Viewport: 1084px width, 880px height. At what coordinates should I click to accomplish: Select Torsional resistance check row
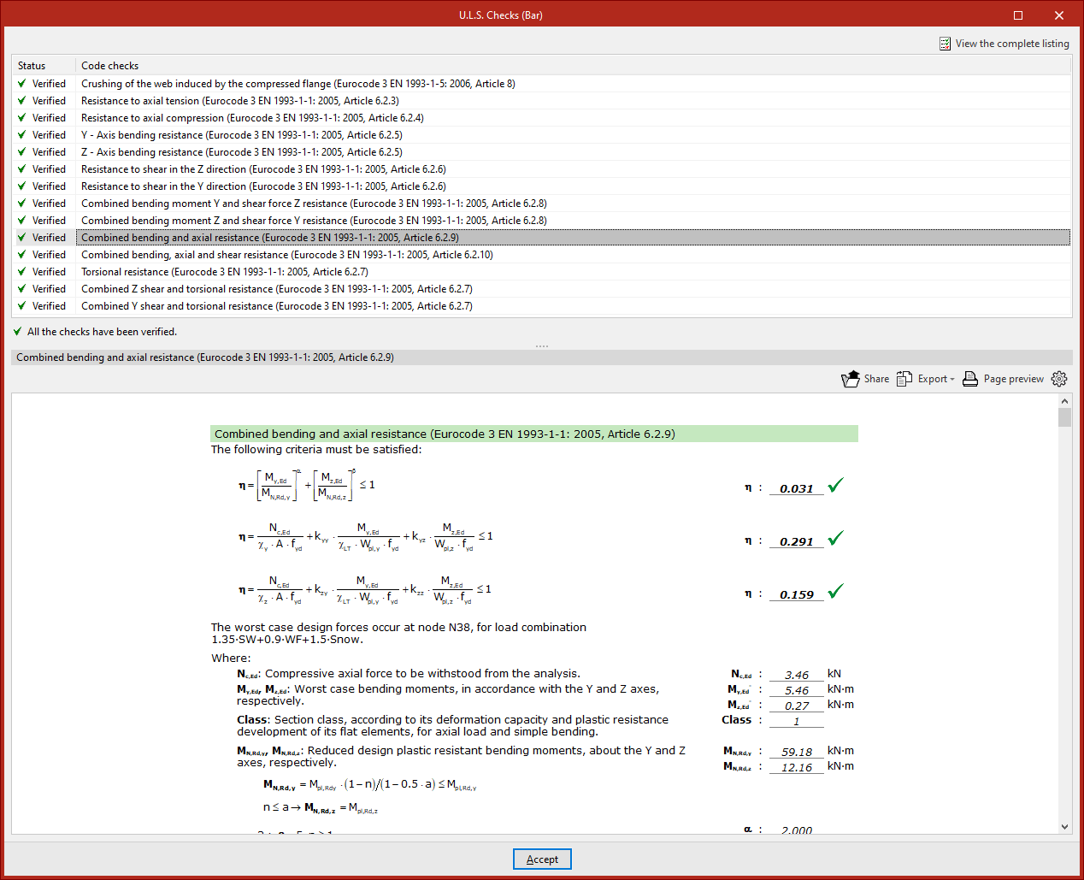pos(543,272)
